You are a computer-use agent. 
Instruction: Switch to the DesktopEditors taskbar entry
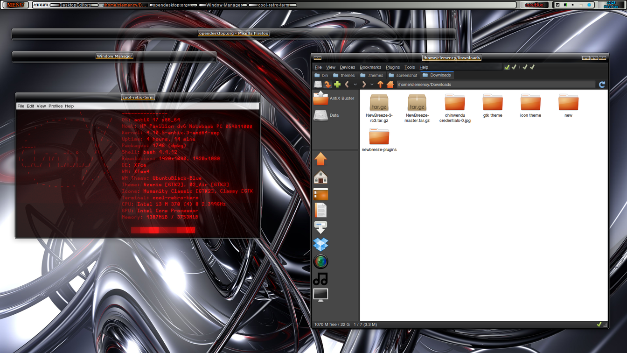(75, 5)
